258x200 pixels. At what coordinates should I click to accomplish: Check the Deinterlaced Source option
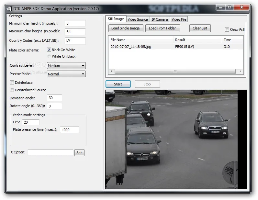point(12,90)
